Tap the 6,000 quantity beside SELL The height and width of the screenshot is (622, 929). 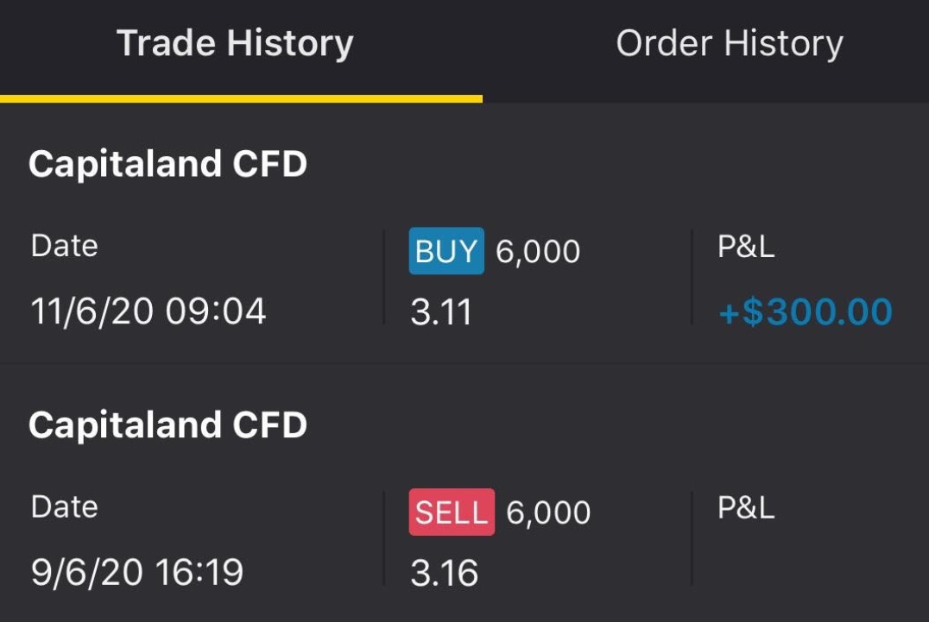click(x=547, y=513)
